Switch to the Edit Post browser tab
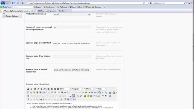The image size is (194, 109). (x=51, y=11)
